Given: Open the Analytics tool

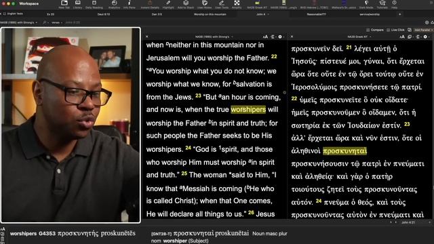Looking at the screenshot, I should click(x=115, y=5).
